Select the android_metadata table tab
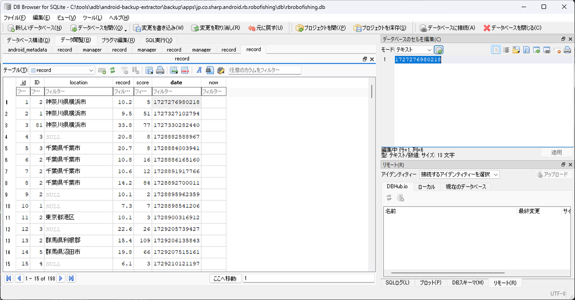 [27, 50]
